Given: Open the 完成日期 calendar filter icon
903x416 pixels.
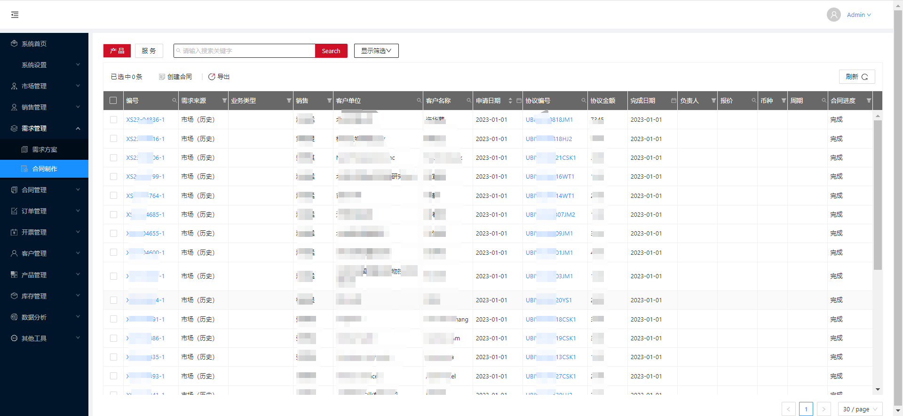Looking at the screenshot, I should pyautogui.click(x=673, y=101).
